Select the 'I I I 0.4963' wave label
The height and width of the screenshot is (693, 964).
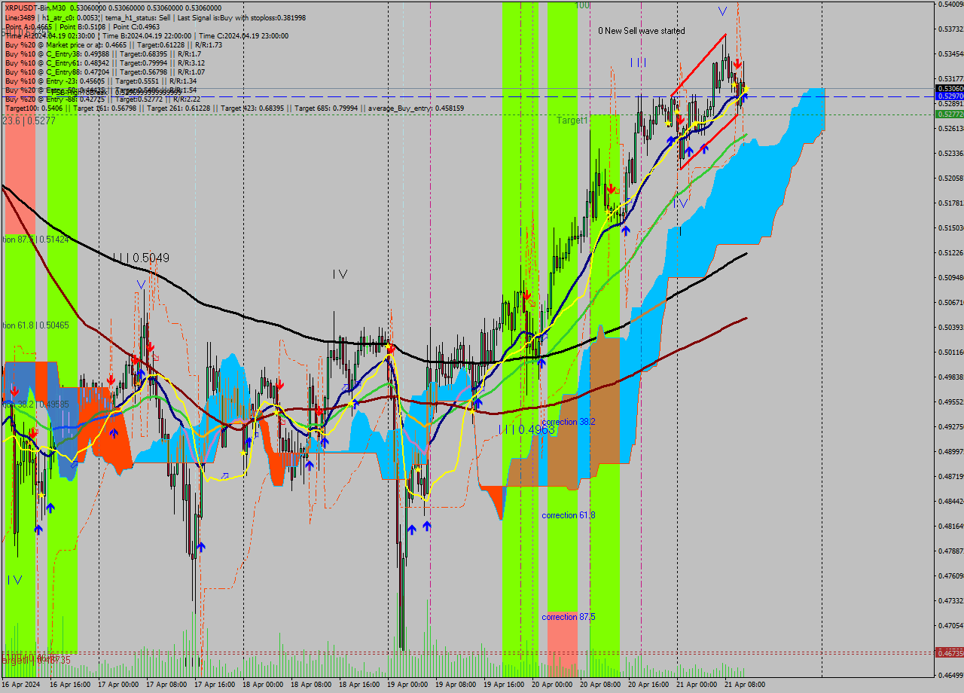526,429
